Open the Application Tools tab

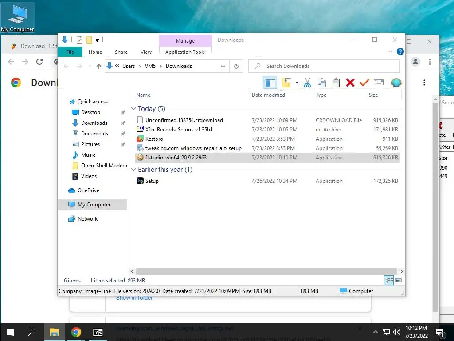(x=185, y=52)
